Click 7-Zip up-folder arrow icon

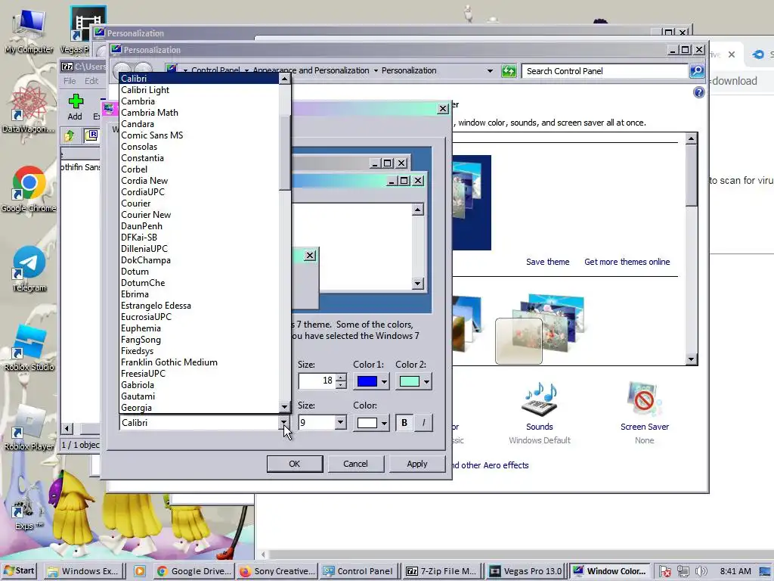(69, 135)
